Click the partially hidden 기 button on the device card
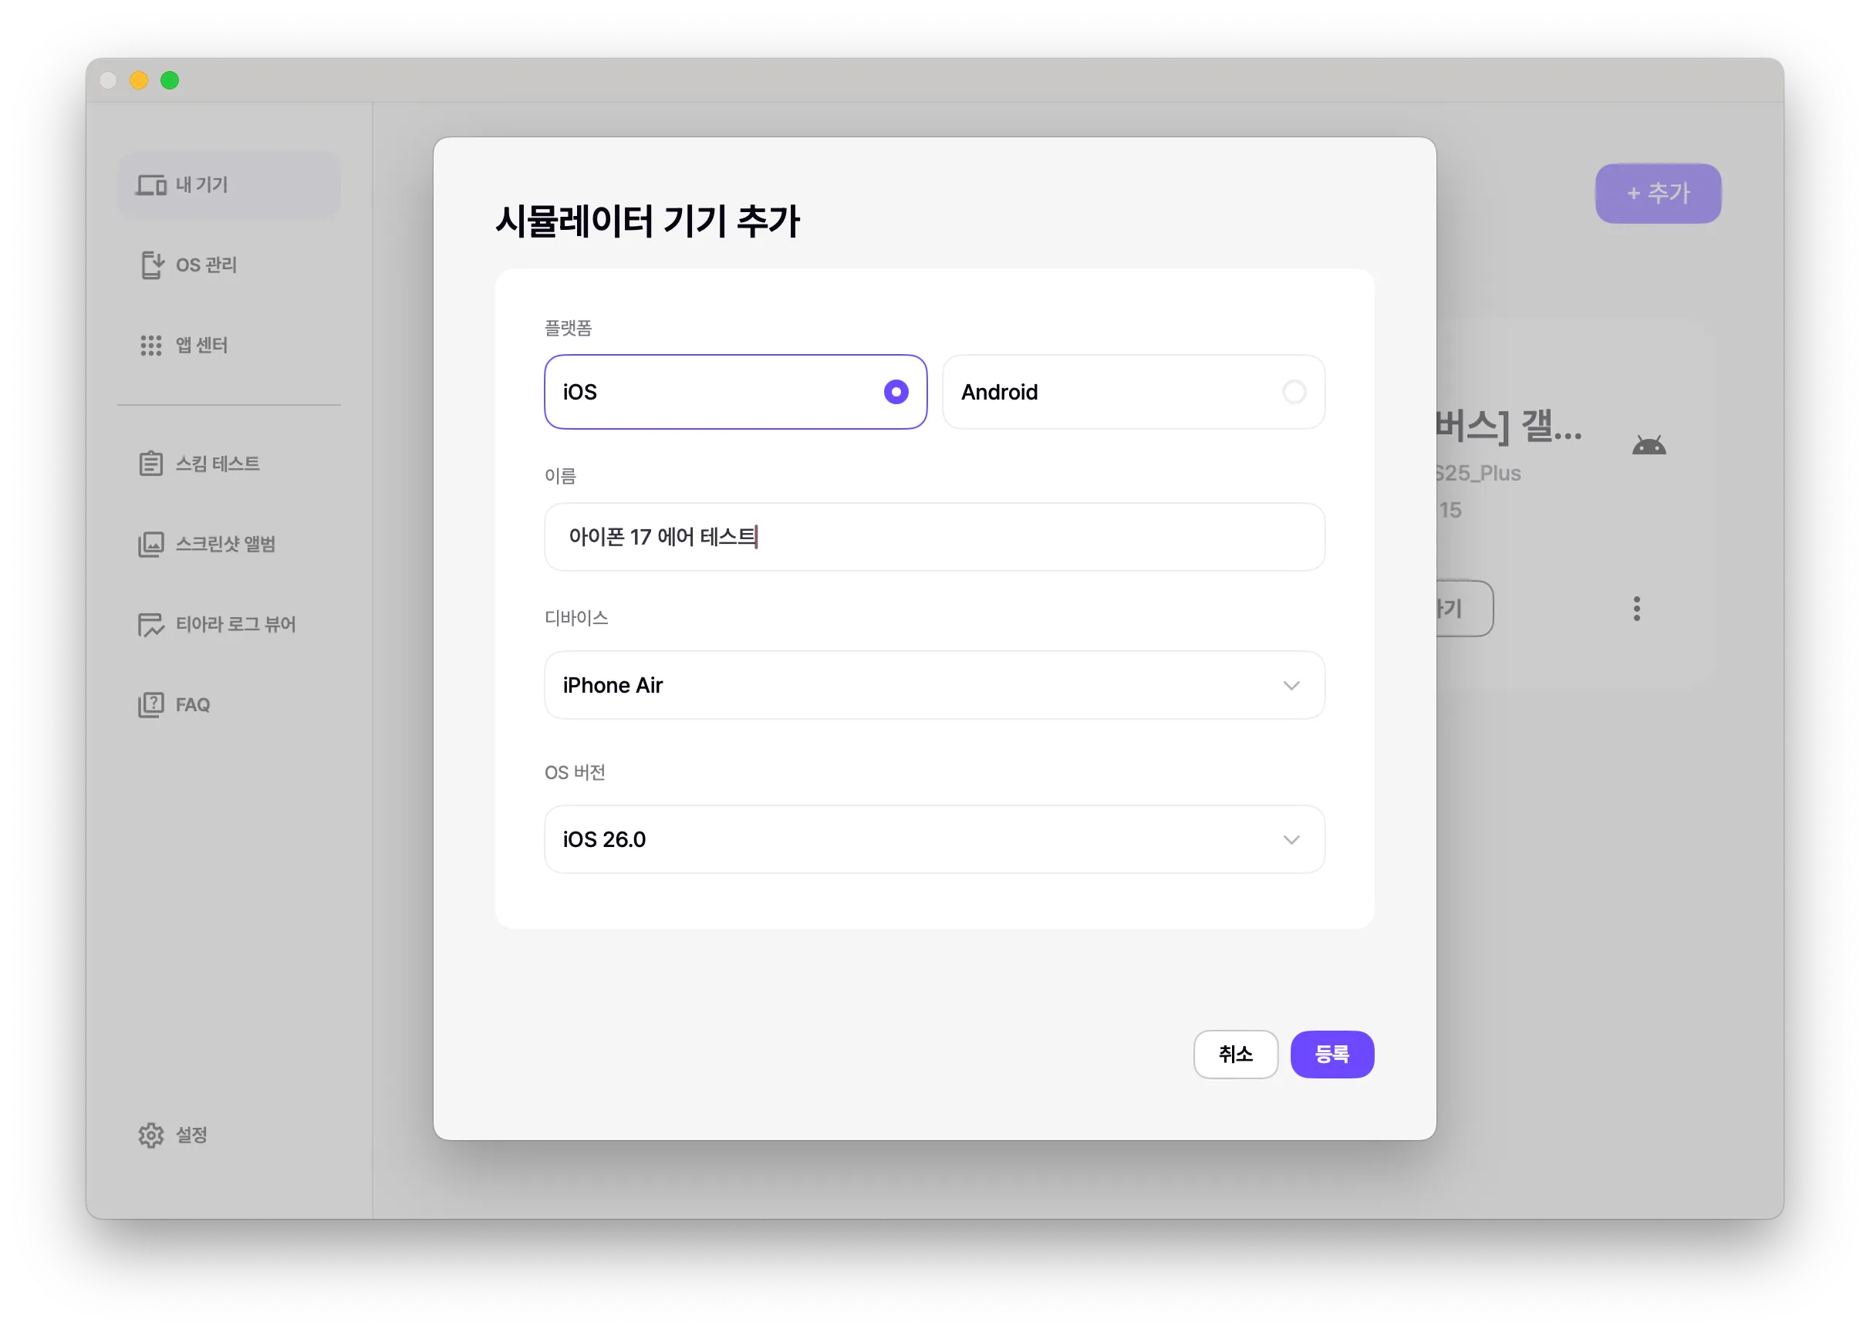This screenshot has height=1333, width=1870. click(x=1464, y=609)
